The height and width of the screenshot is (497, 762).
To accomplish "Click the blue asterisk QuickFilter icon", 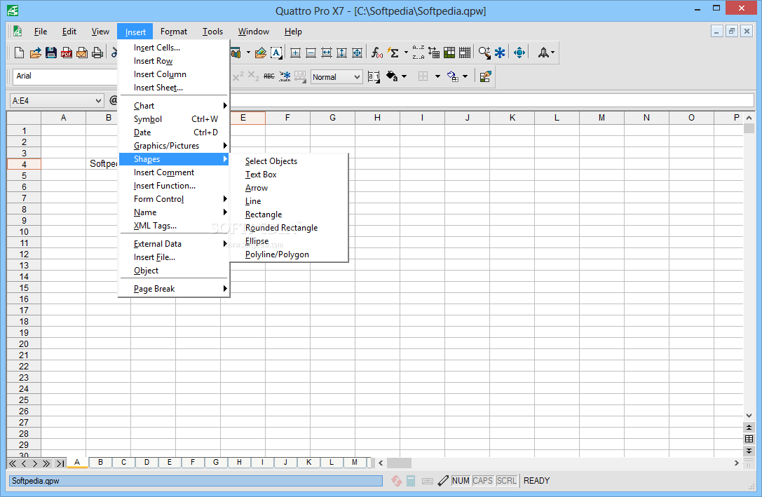I will click(x=500, y=53).
